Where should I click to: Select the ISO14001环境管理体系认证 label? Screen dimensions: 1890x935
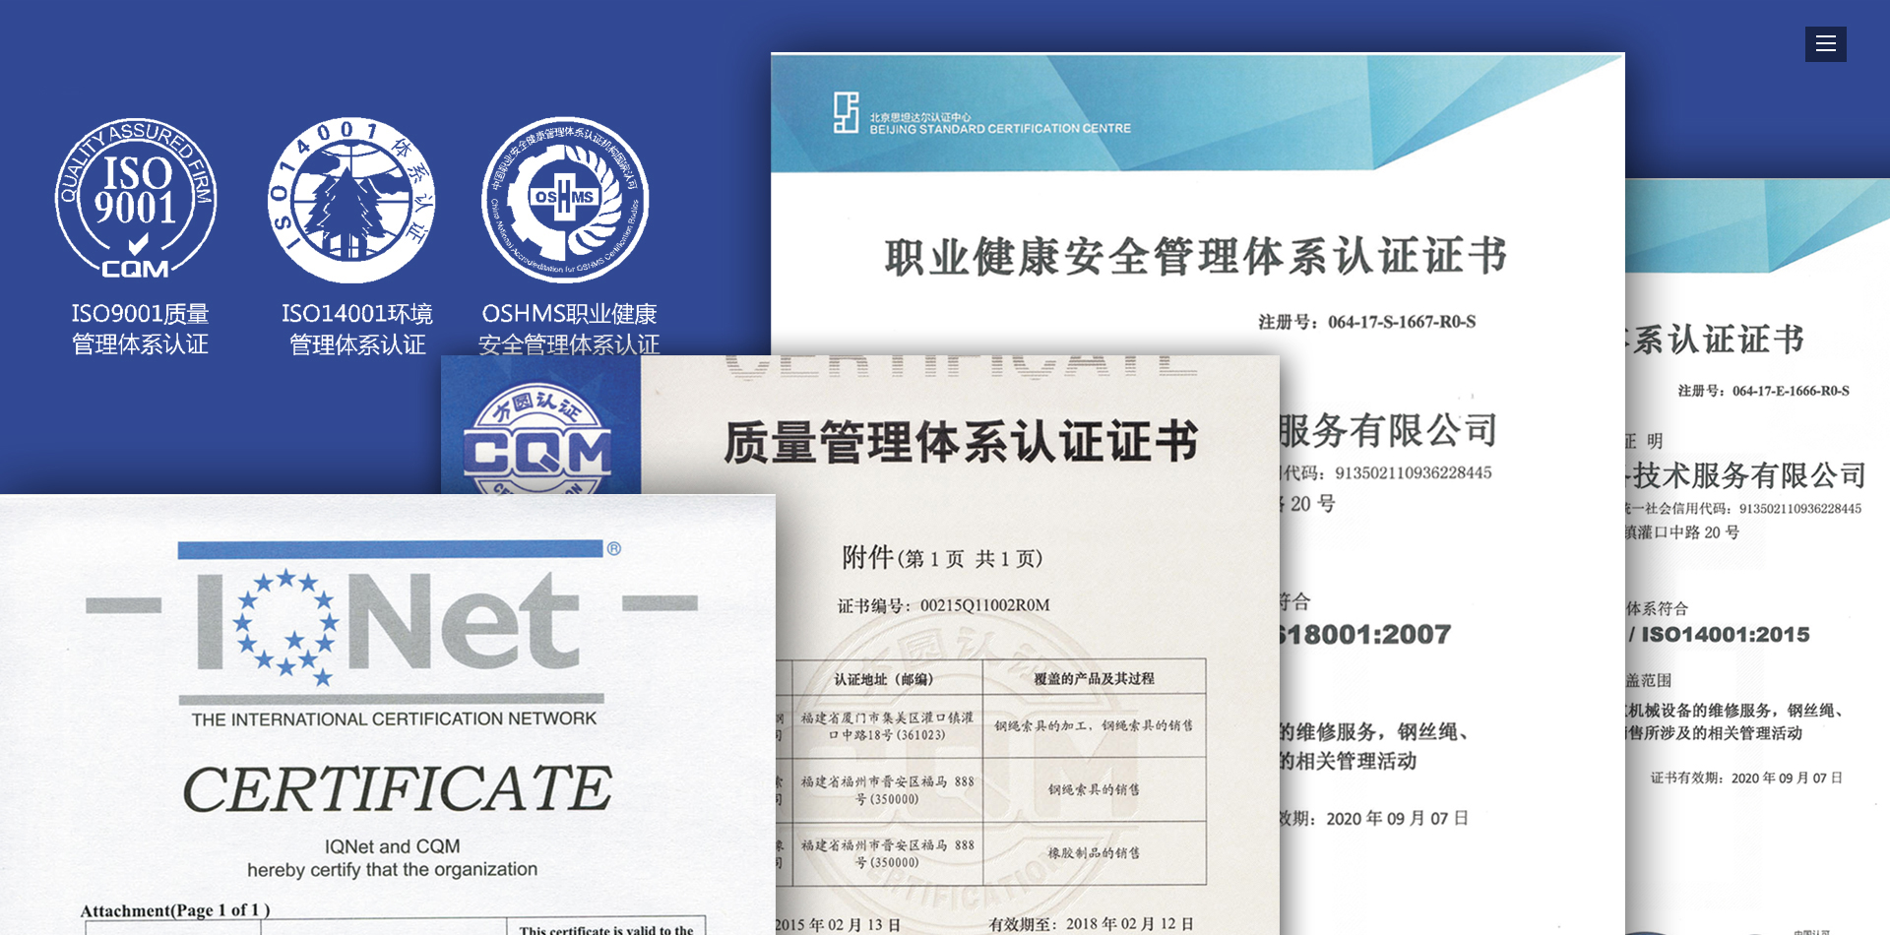[x=356, y=329]
